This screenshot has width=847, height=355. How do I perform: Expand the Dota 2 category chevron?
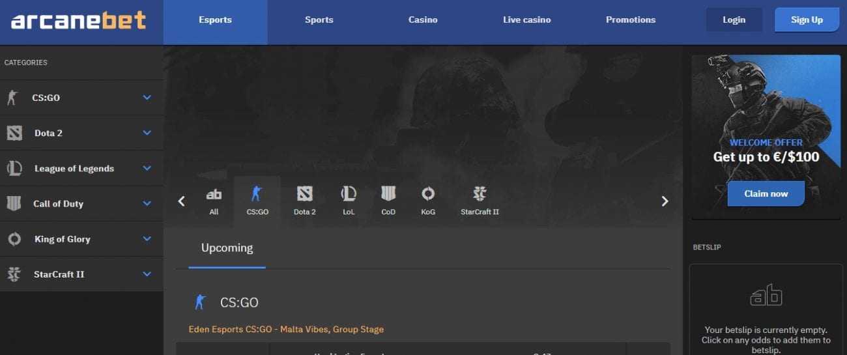point(147,133)
